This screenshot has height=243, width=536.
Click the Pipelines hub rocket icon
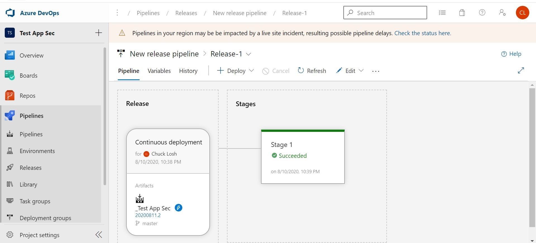coord(10,116)
